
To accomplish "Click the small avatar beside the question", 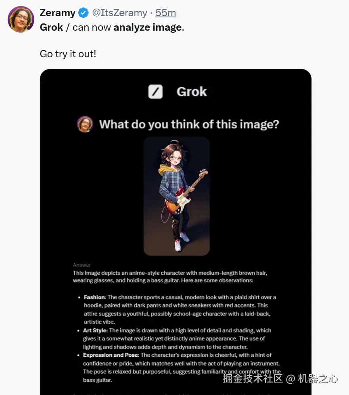I will [x=85, y=124].
